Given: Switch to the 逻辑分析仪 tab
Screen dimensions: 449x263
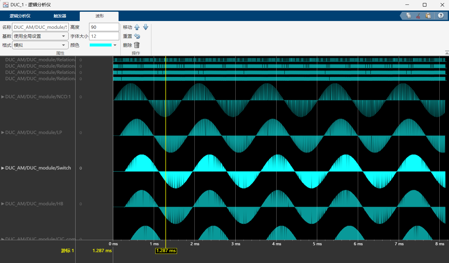Looking at the screenshot, I should [20, 16].
